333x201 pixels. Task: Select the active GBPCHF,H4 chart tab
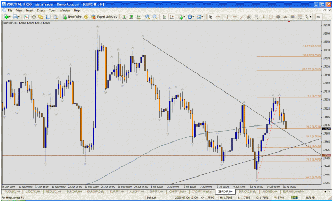pyautogui.click(x=225, y=191)
